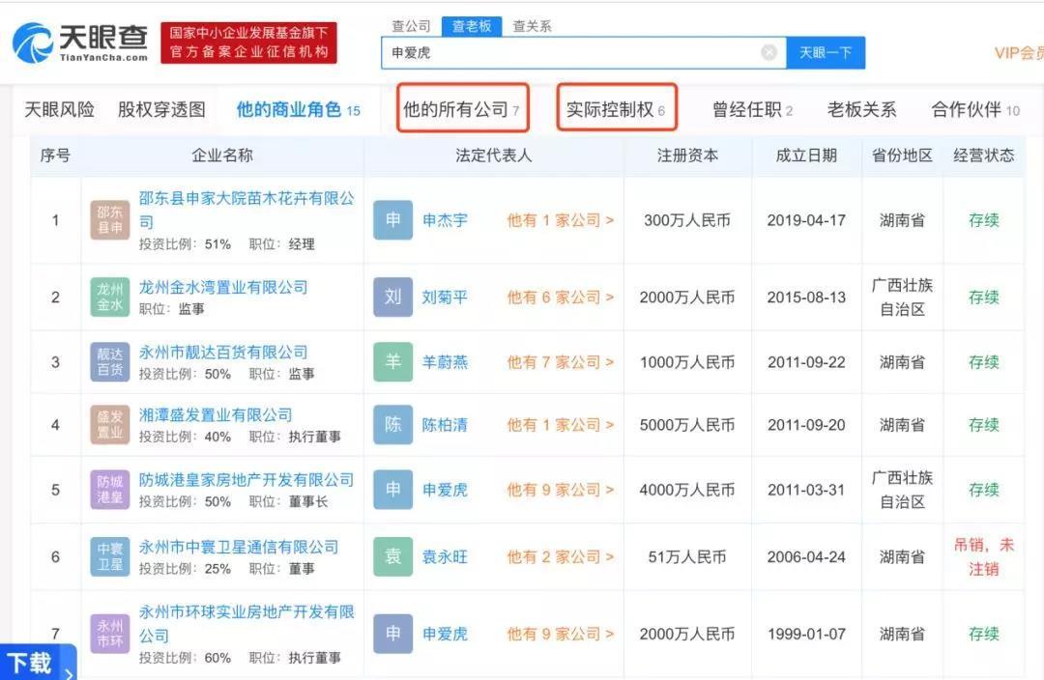
Task: Switch to 查关系 search tab
Action: click(x=532, y=26)
